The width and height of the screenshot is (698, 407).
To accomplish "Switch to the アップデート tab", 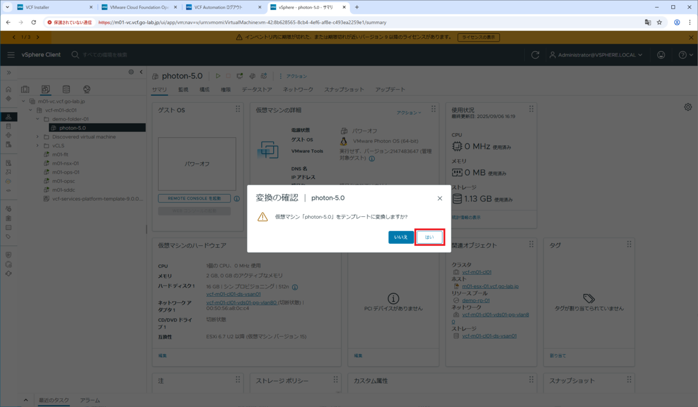I will coord(390,90).
